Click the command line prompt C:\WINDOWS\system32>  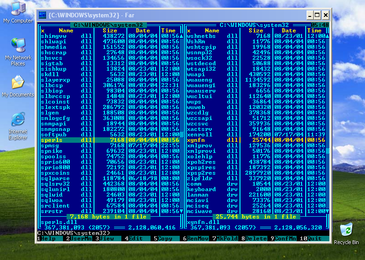pyautogui.click(x=73, y=233)
